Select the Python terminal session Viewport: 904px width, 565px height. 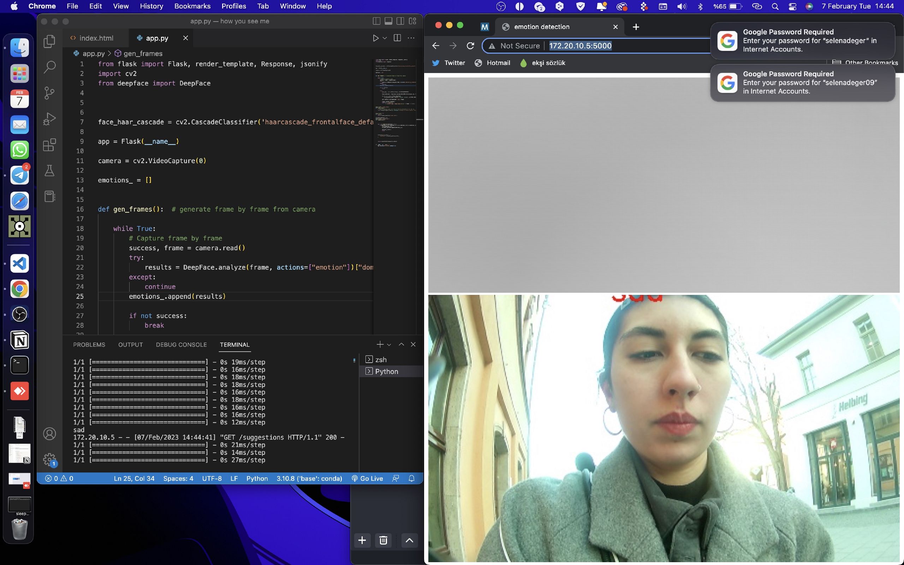pos(391,371)
